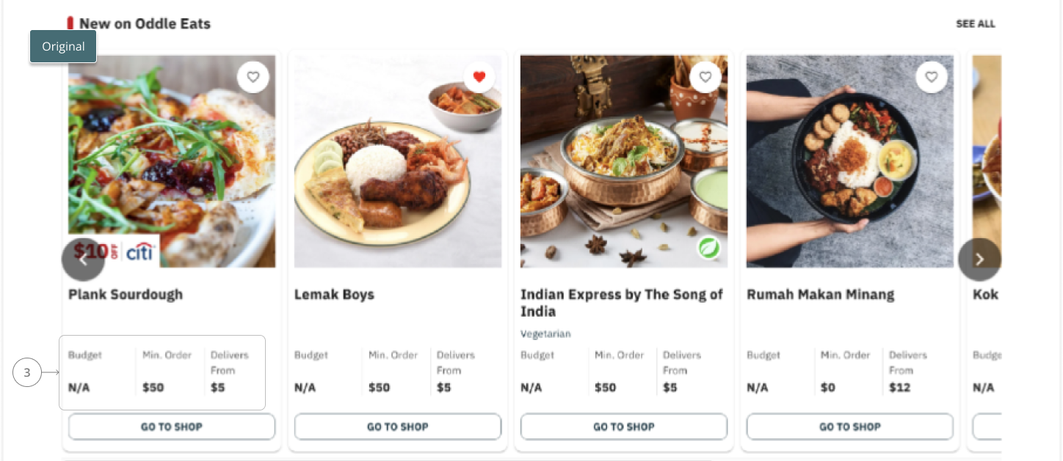
Task: Click heart icon on Rumah Makan Minang
Action: coord(932,77)
